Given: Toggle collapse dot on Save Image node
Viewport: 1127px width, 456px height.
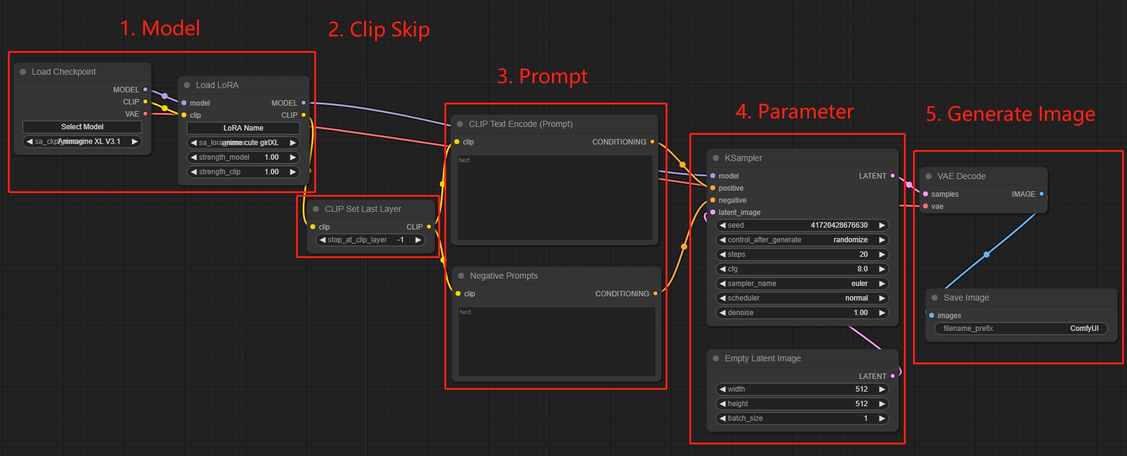Looking at the screenshot, I should click(935, 298).
